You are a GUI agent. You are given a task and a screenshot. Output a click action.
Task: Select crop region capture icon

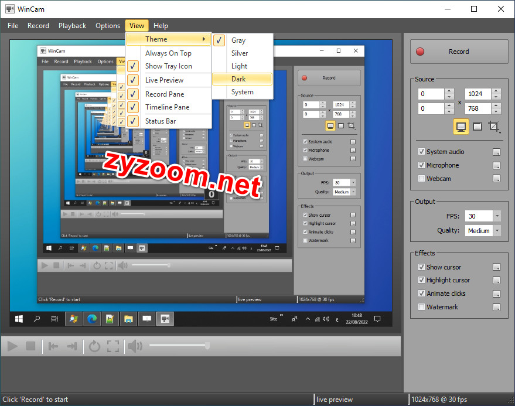tap(493, 127)
